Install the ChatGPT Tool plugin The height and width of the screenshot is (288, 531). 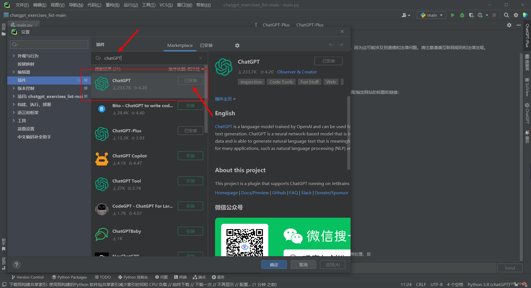[x=190, y=181]
